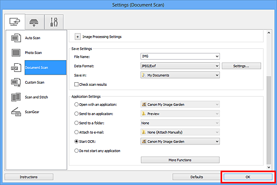The image size is (277, 185).
Task: Click the None (Attach Manually) folder icon
Action: point(144,132)
